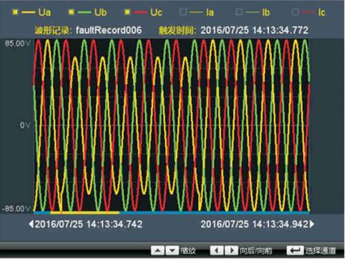
Task: Click the right arrow forward key icon
Action: (231, 250)
